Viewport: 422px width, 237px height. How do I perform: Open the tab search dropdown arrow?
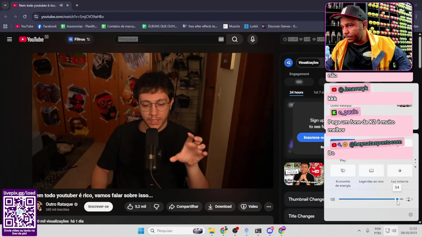tap(5, 5)
